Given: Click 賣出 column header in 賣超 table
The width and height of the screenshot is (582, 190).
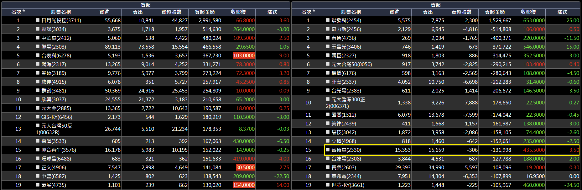Looking at the screenshot, I should coord(428,12).
